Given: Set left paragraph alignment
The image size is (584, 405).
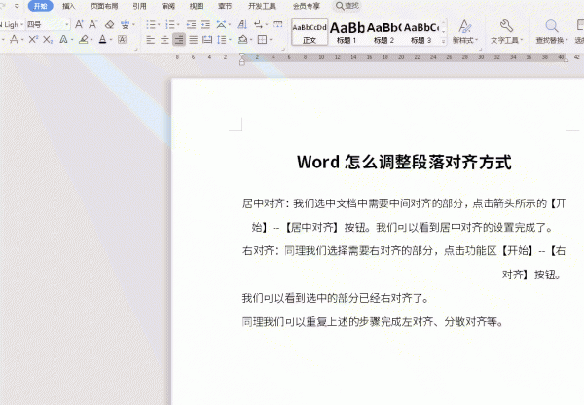Looking at the screenshot, I should tap(151, 40).
